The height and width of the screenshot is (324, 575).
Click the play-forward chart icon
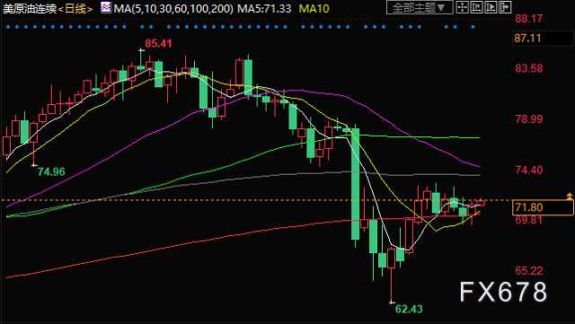pyautogui.click(x=491, y=7)
